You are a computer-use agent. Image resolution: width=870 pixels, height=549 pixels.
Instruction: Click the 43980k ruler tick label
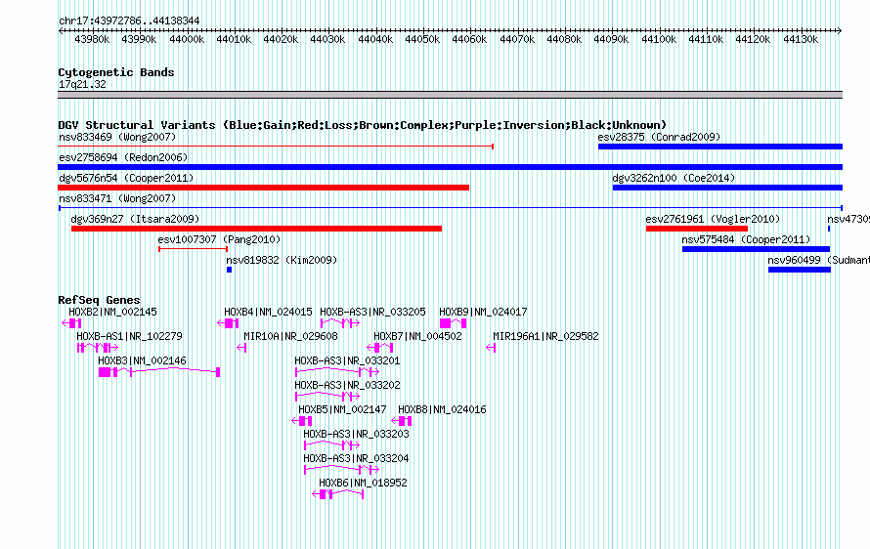click(92, 39)
